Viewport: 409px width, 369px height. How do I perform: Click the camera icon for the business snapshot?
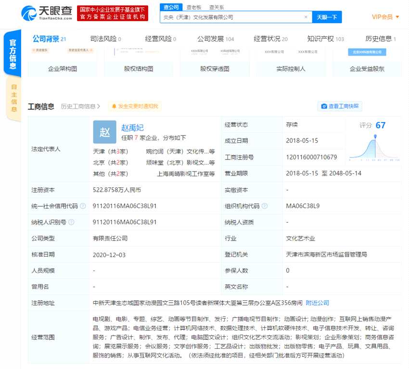pyautogui.click(x=324, y=106)
